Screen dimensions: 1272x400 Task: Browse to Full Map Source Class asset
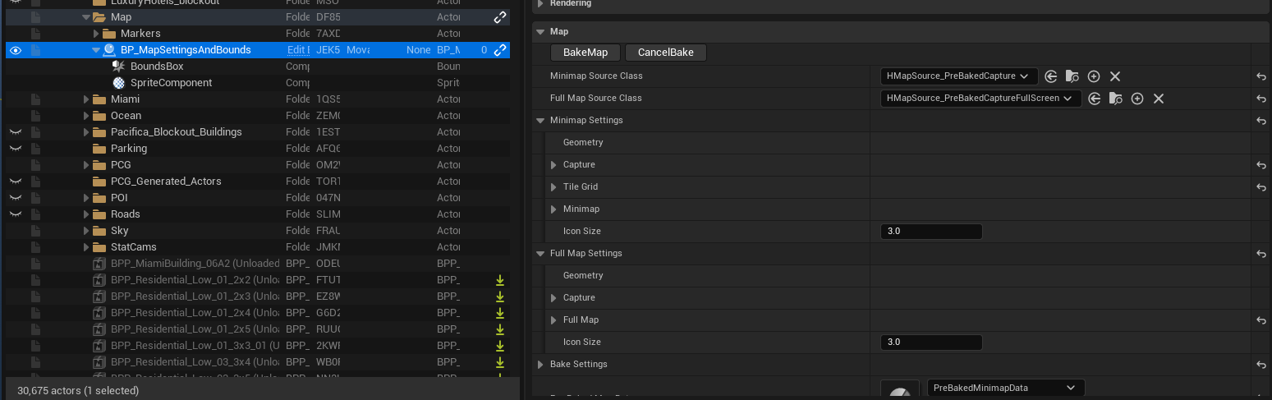(1115, 99)
